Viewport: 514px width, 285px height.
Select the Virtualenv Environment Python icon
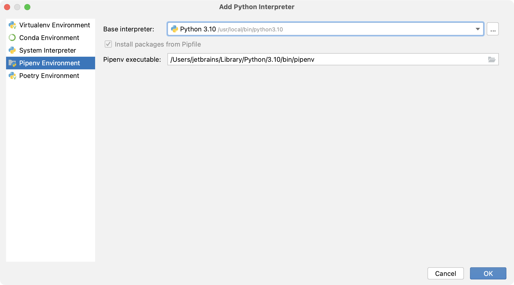(x=12, y=25)
